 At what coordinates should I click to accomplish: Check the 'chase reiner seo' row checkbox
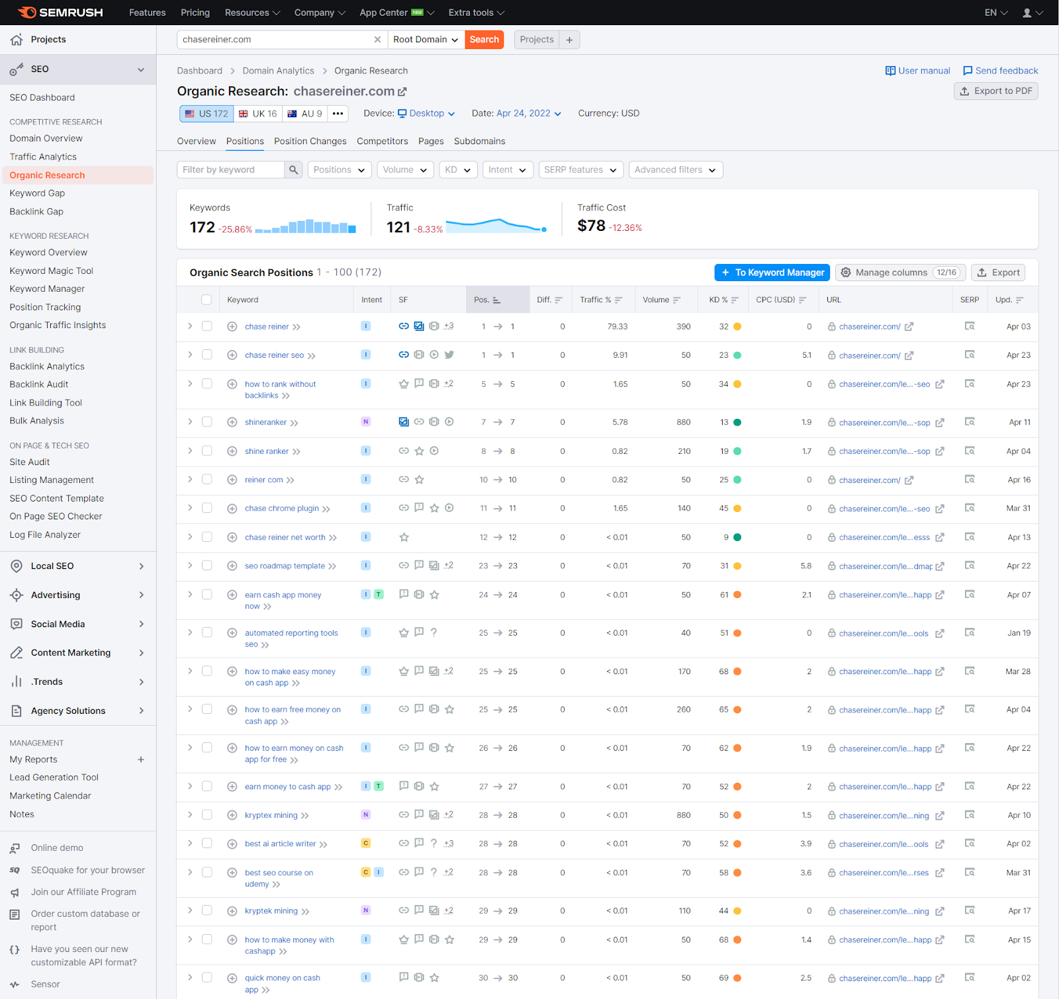pyautogui.click(x=207, y=355)
